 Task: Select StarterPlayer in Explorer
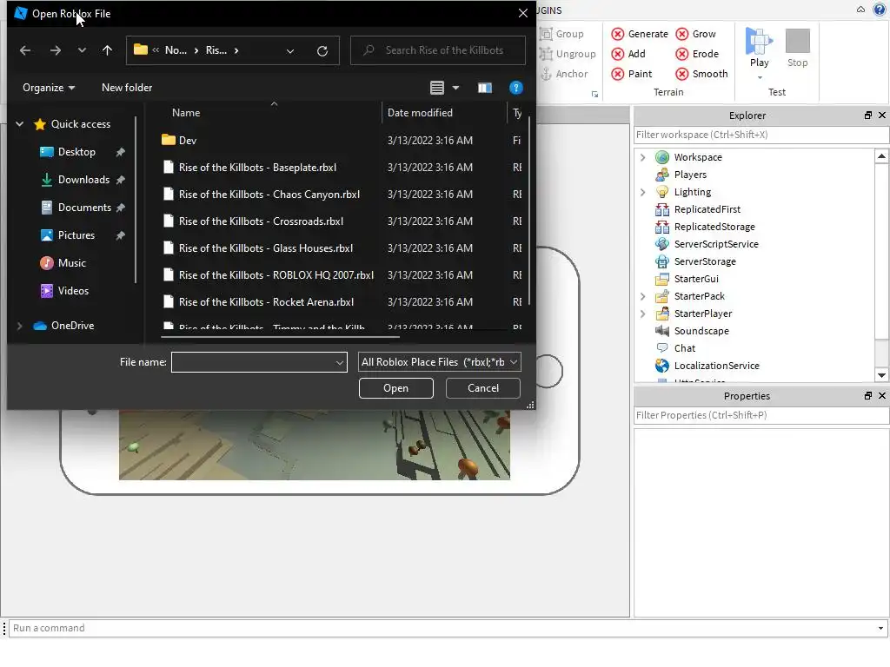coord(702,314)
